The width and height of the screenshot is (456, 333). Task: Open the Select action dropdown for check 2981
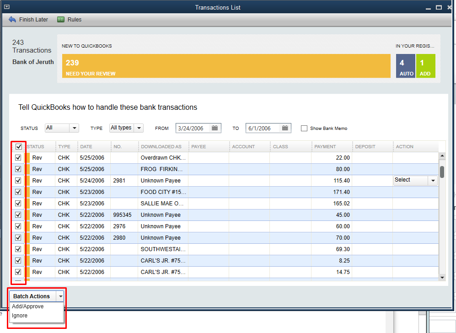(416, 180)
